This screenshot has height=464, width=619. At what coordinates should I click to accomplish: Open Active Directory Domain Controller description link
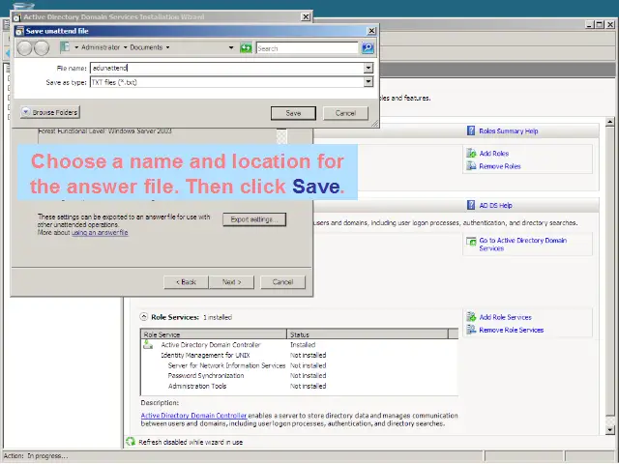point(193,416)
